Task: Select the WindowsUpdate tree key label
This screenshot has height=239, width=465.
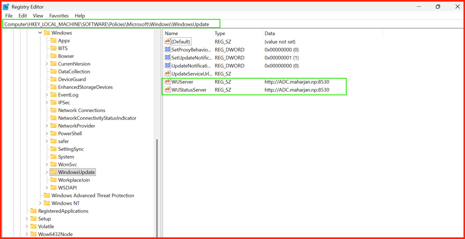Action: click(x=77, y=172)
